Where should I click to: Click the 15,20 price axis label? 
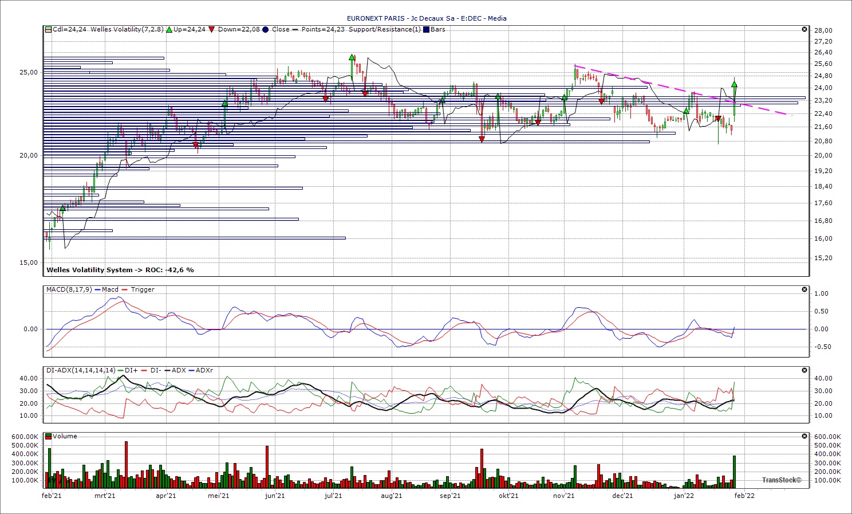823,258
